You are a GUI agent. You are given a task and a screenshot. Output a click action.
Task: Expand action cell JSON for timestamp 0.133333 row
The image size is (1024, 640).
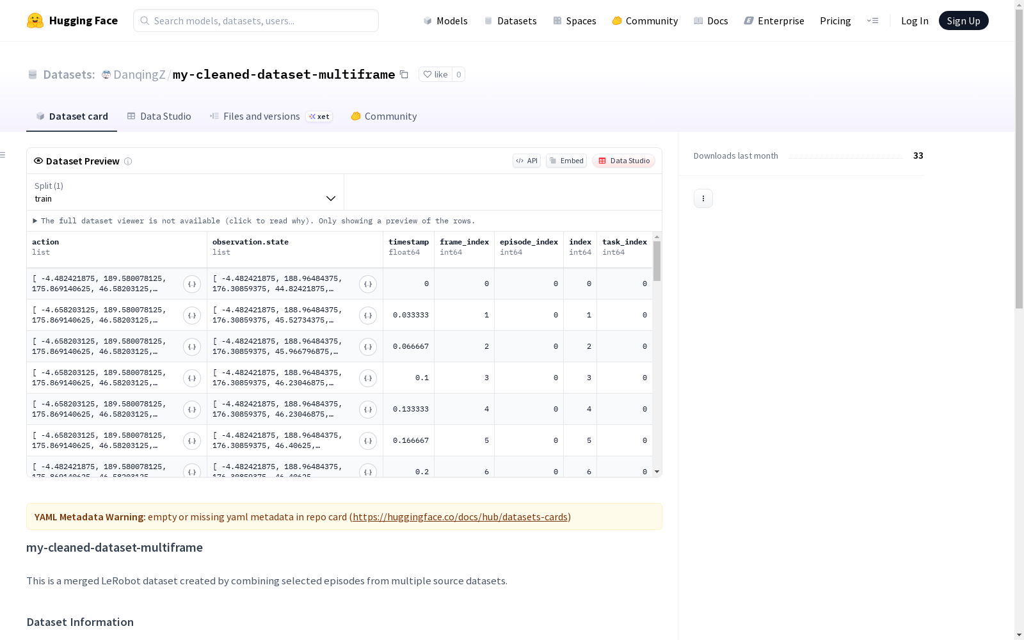[192, 410]
